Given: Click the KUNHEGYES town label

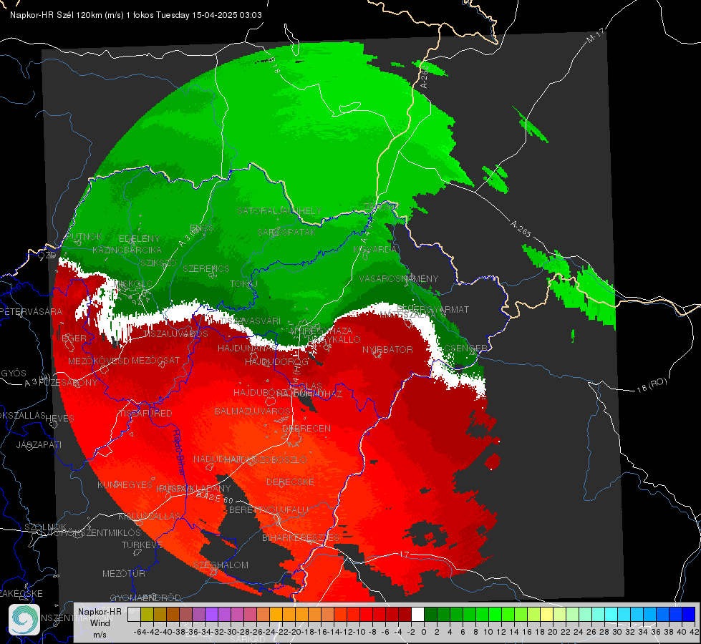Looking at the screenshot, I should pos(125,485).
